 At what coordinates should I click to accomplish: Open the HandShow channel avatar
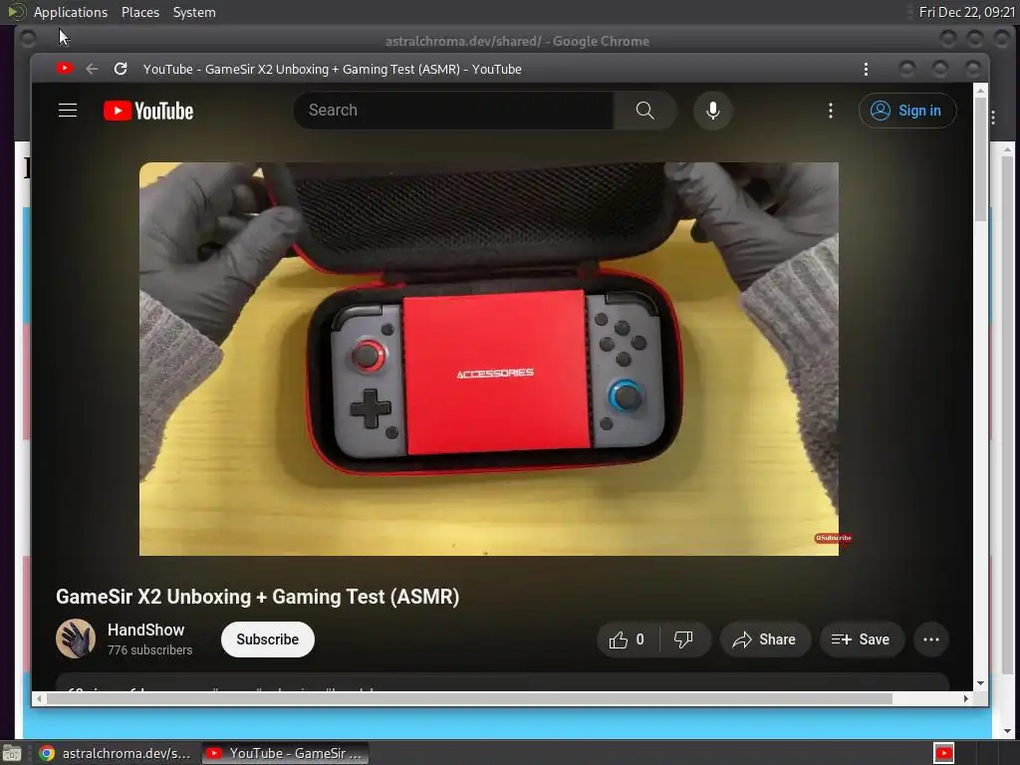(x=76, y=638)
